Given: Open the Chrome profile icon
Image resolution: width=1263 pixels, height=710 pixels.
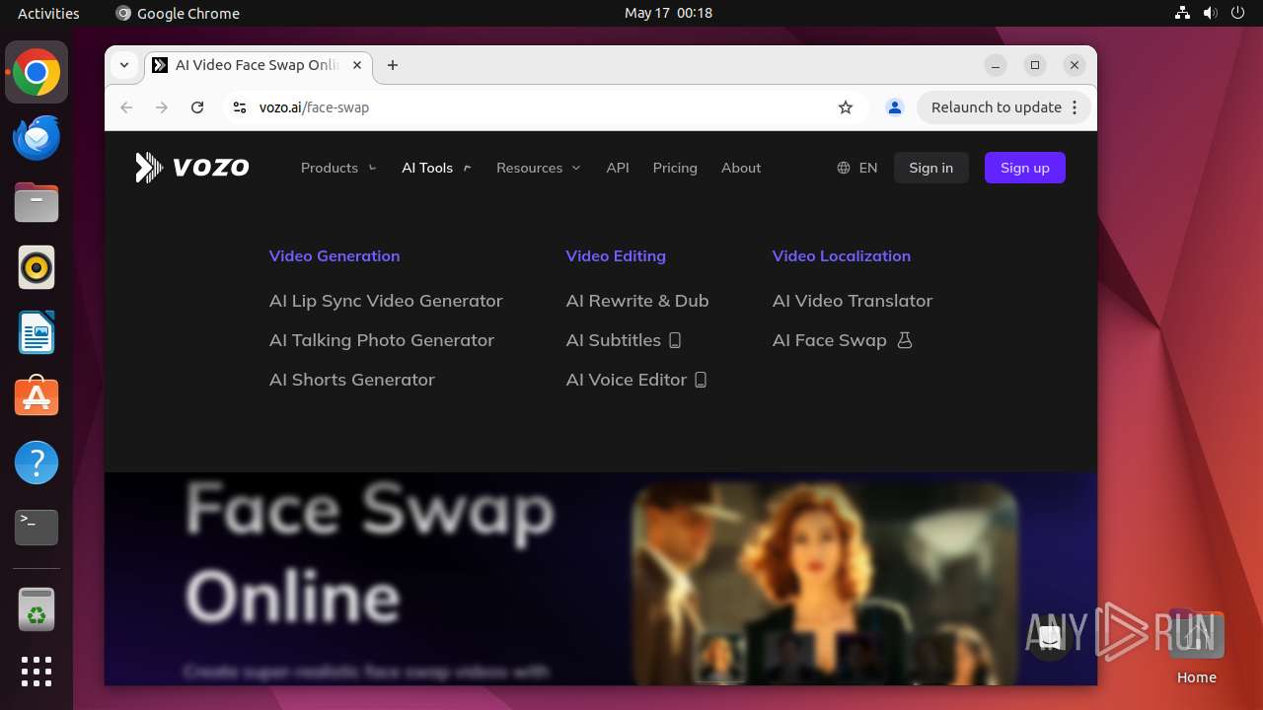Looking at the screenshot, I should click(895, 107).
